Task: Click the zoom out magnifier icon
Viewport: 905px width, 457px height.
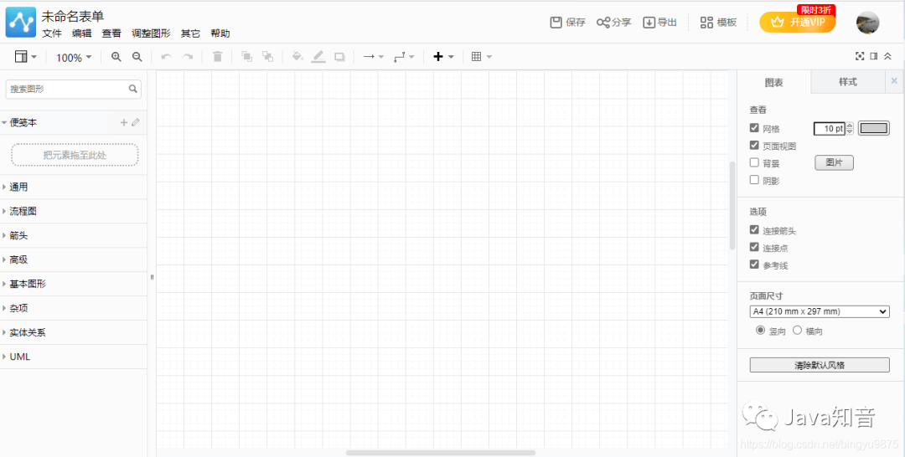Action: [137, 56]
